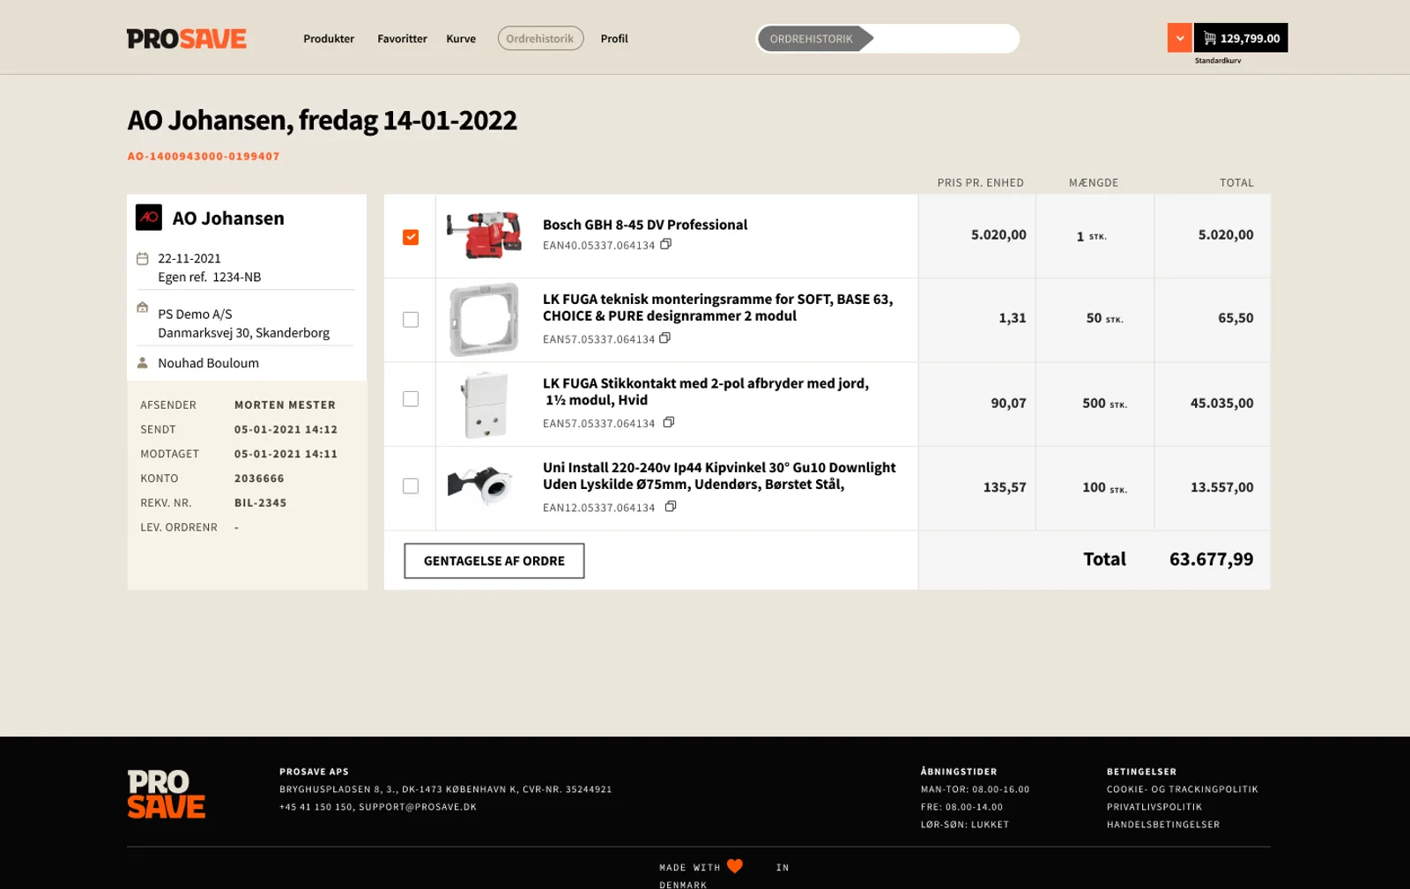The image size is (1410, 889).
Task: Select Ordrehistorik nav item
Action: (540, 39)
